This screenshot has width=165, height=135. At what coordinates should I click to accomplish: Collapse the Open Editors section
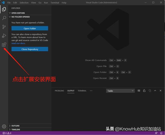tap(30, 13)
